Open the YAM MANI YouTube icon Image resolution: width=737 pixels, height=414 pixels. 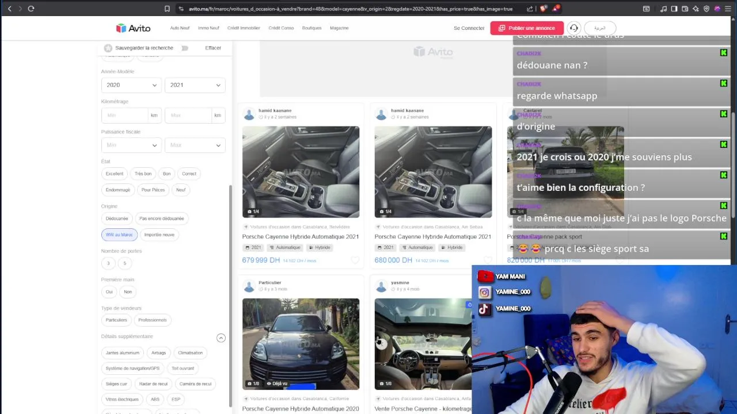485,277
